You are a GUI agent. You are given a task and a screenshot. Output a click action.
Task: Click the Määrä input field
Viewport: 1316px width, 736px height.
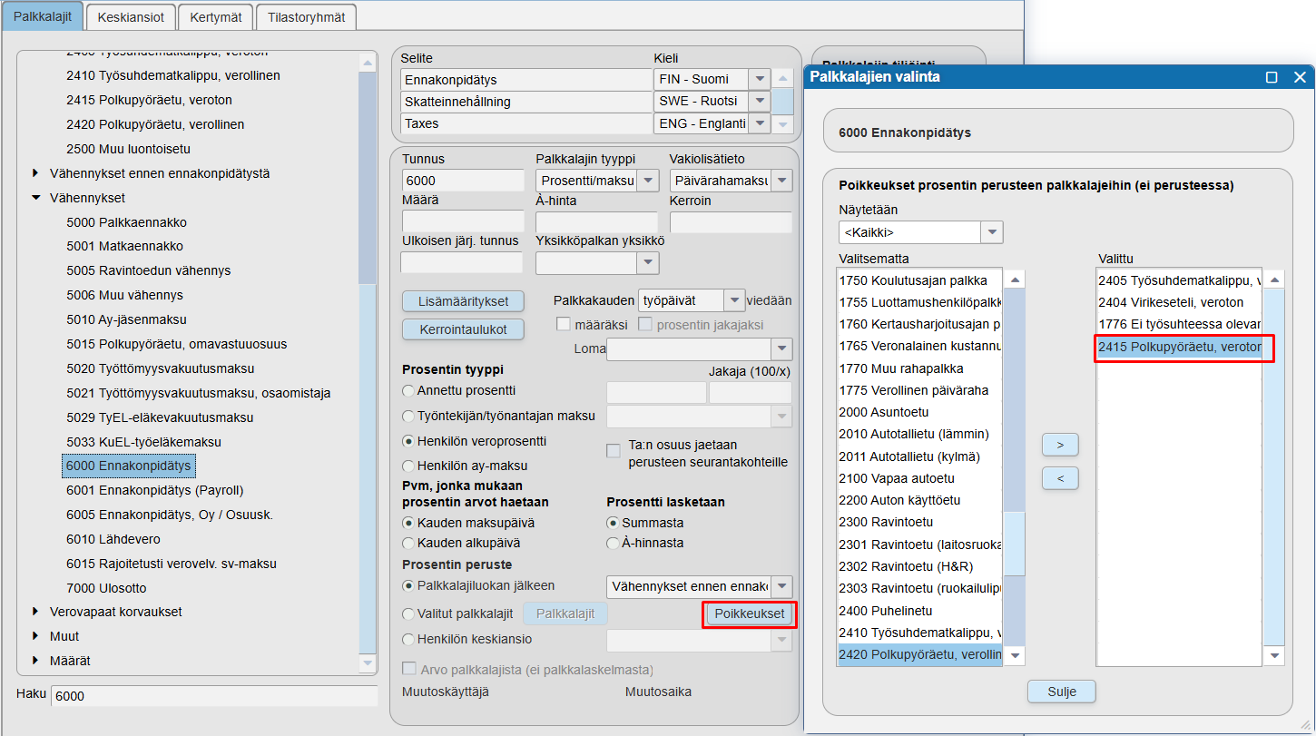(x=463, y=222)
